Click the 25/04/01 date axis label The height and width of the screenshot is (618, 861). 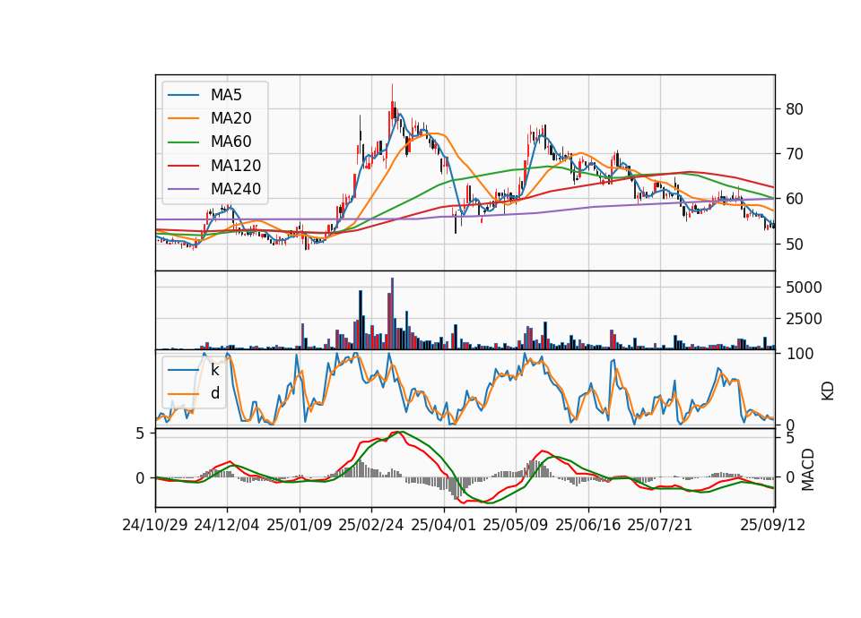click(x=444, y=526)
